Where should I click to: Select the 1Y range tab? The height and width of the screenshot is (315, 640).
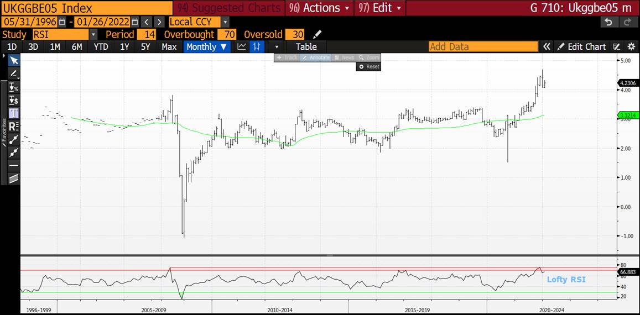click(x=124, y=46)
